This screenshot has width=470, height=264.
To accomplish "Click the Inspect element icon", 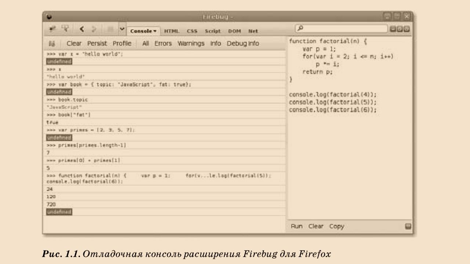I will (x=66, y=29).
